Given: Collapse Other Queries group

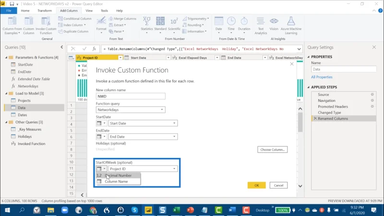Looking at the screenshot, I should (x=6, y=122).
